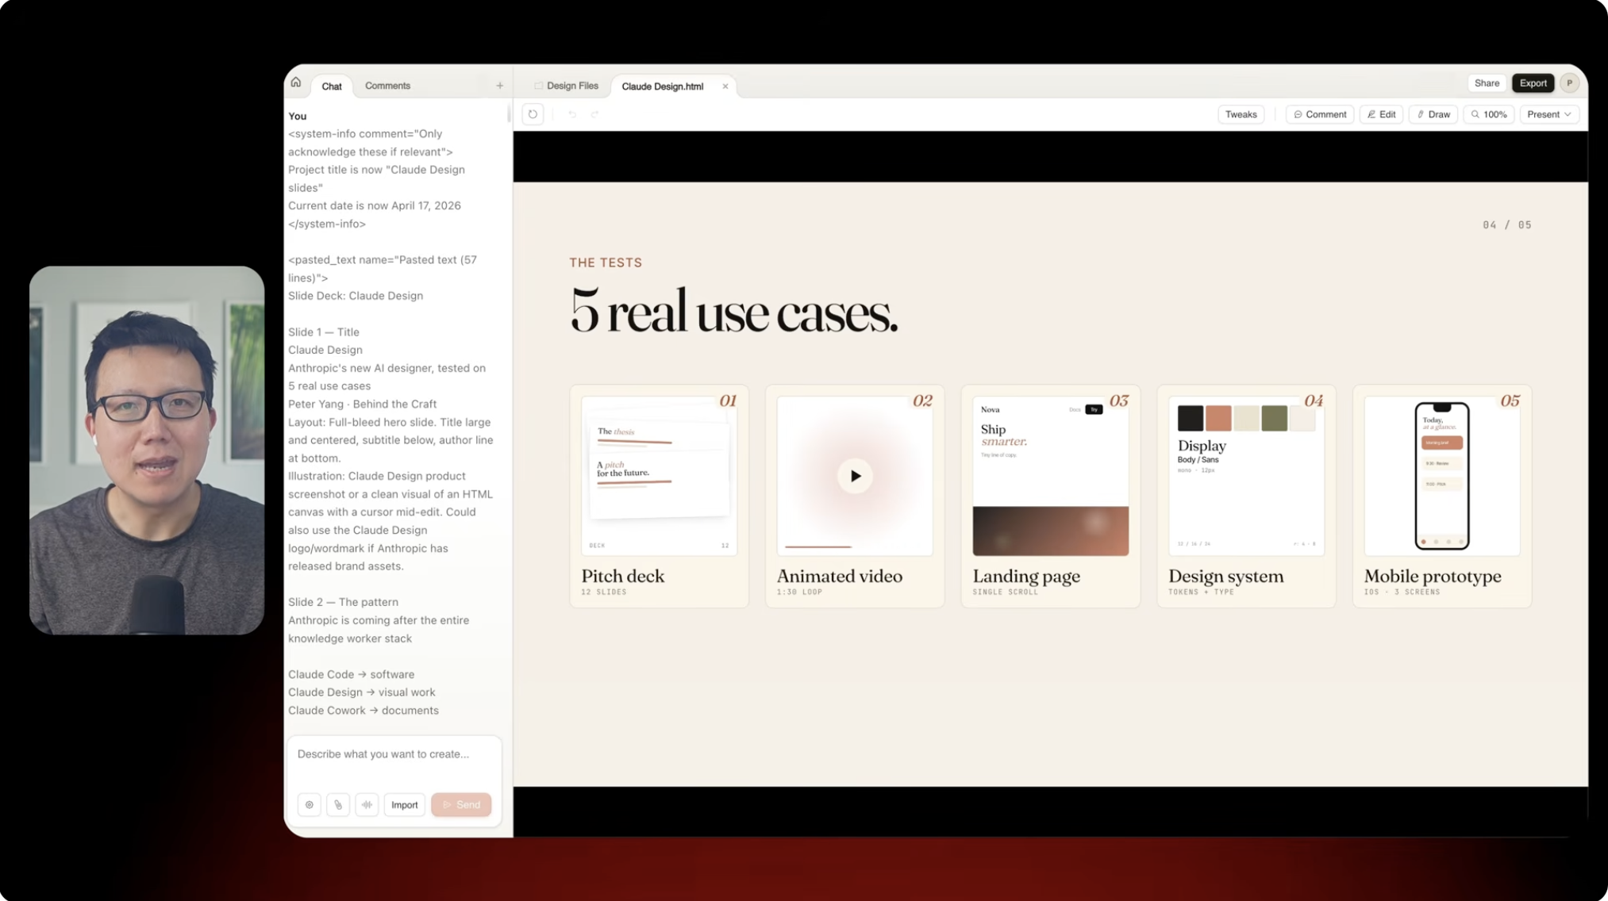1608x901 pixels.
Task: Click 'Slide 2 — The pattern' in chat
Action: (x=343, y=602)
